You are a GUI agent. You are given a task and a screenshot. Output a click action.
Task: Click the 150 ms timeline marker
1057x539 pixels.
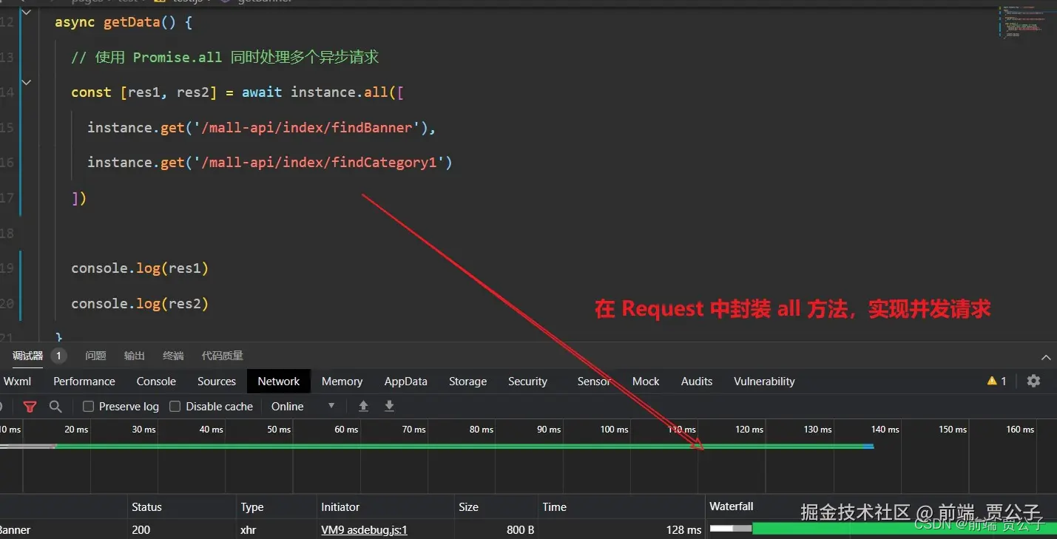953,429
